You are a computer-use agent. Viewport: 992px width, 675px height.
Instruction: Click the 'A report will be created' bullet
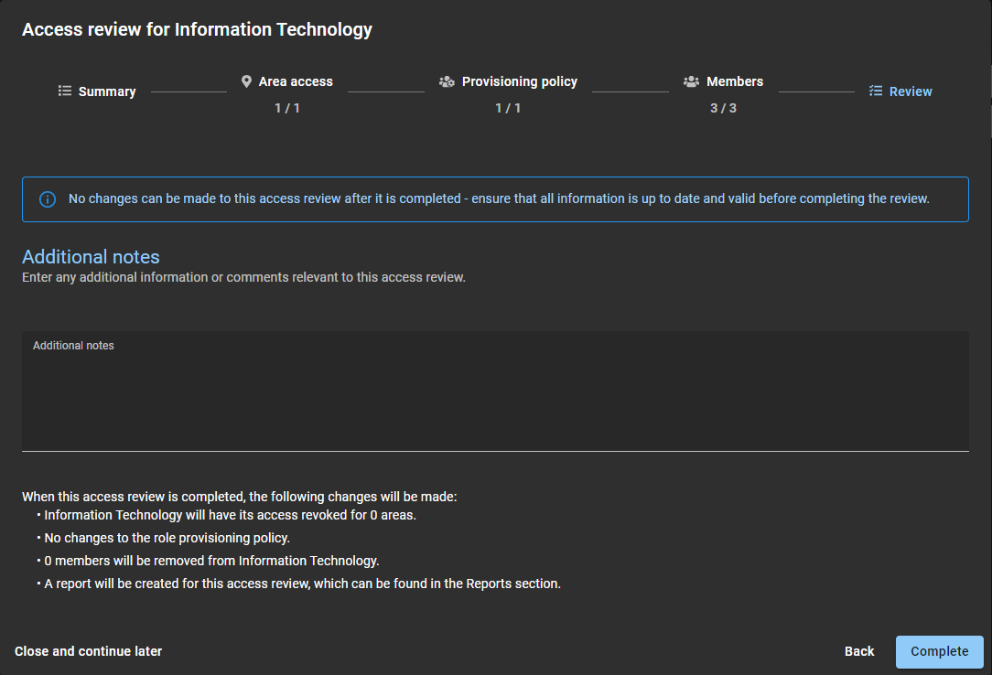[x=302, y=584]
